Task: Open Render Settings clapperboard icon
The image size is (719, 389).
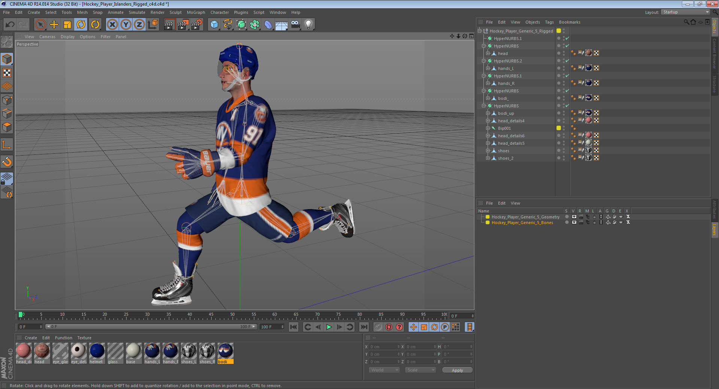Action: (197, 25)
